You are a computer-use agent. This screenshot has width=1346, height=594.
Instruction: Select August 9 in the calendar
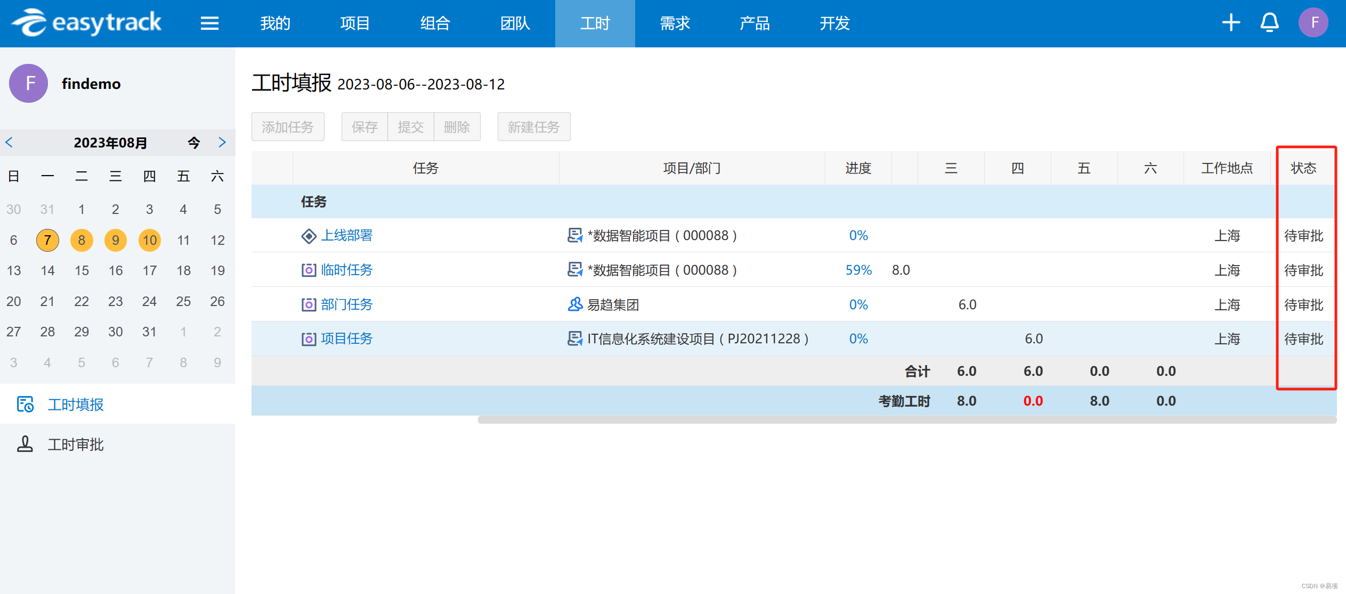point(116,240)
